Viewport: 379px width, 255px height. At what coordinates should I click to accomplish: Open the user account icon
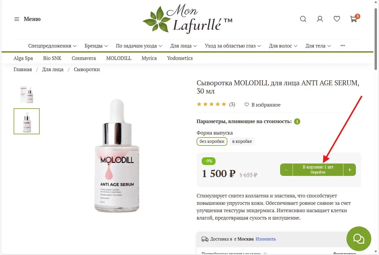tap(320, 19)
